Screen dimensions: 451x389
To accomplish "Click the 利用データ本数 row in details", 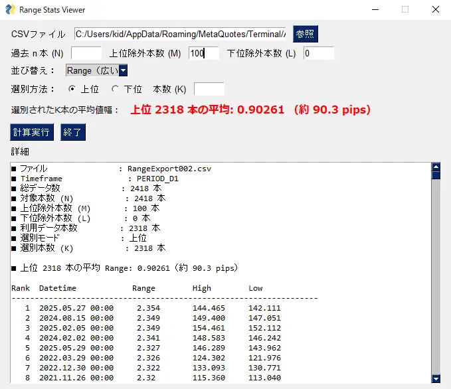I will [x=86, y=228].
